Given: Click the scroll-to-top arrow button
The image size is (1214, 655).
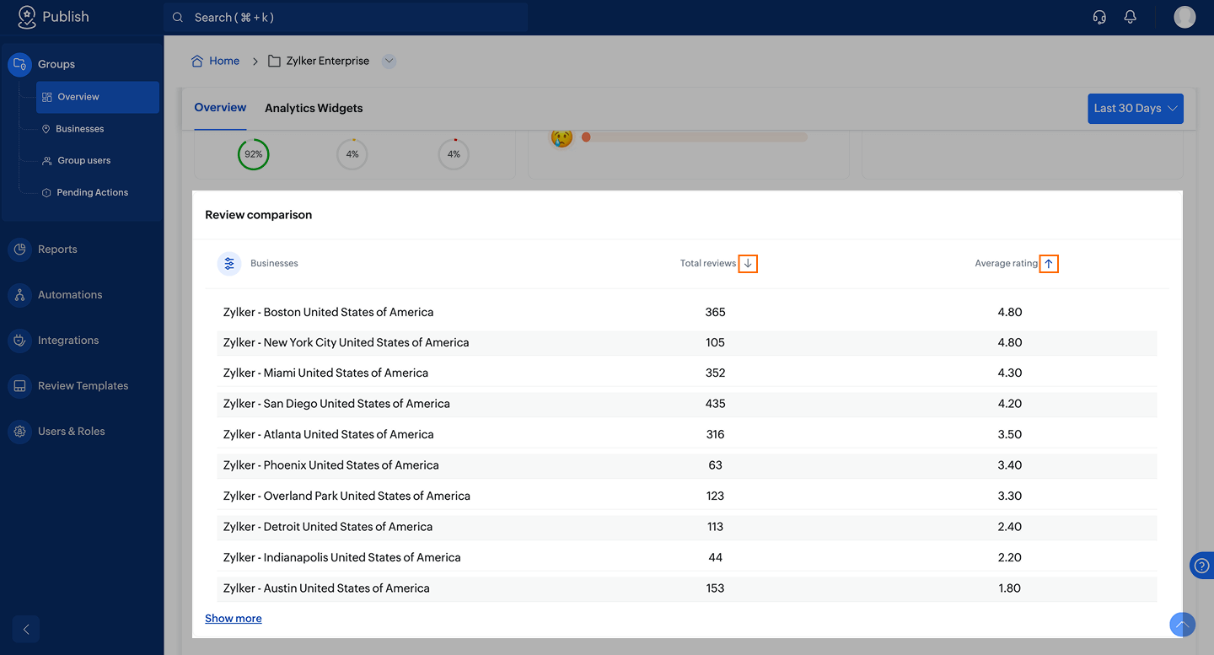Looking at the screenshot, I should [1182, 625].
